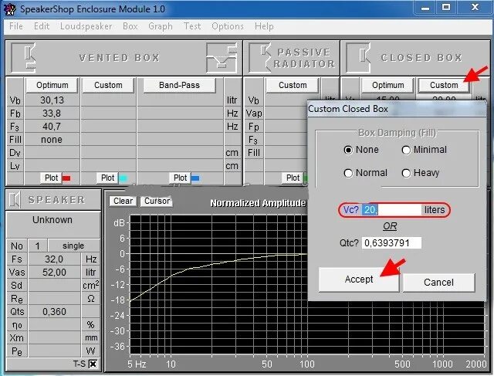Open the Loudspeaker menu
The width and height of the screenshot is (494, 376).
tap(86, 26)
